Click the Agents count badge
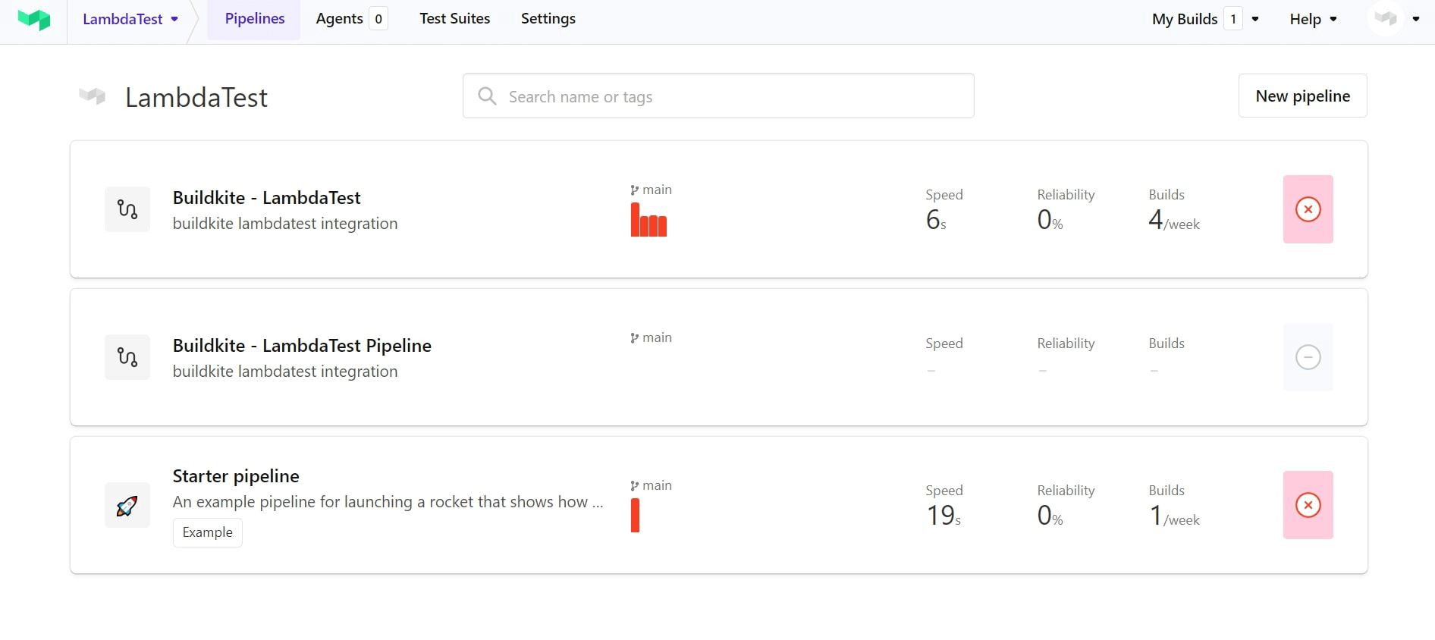The image size is (1435, 640). click(x=378, y=19)
